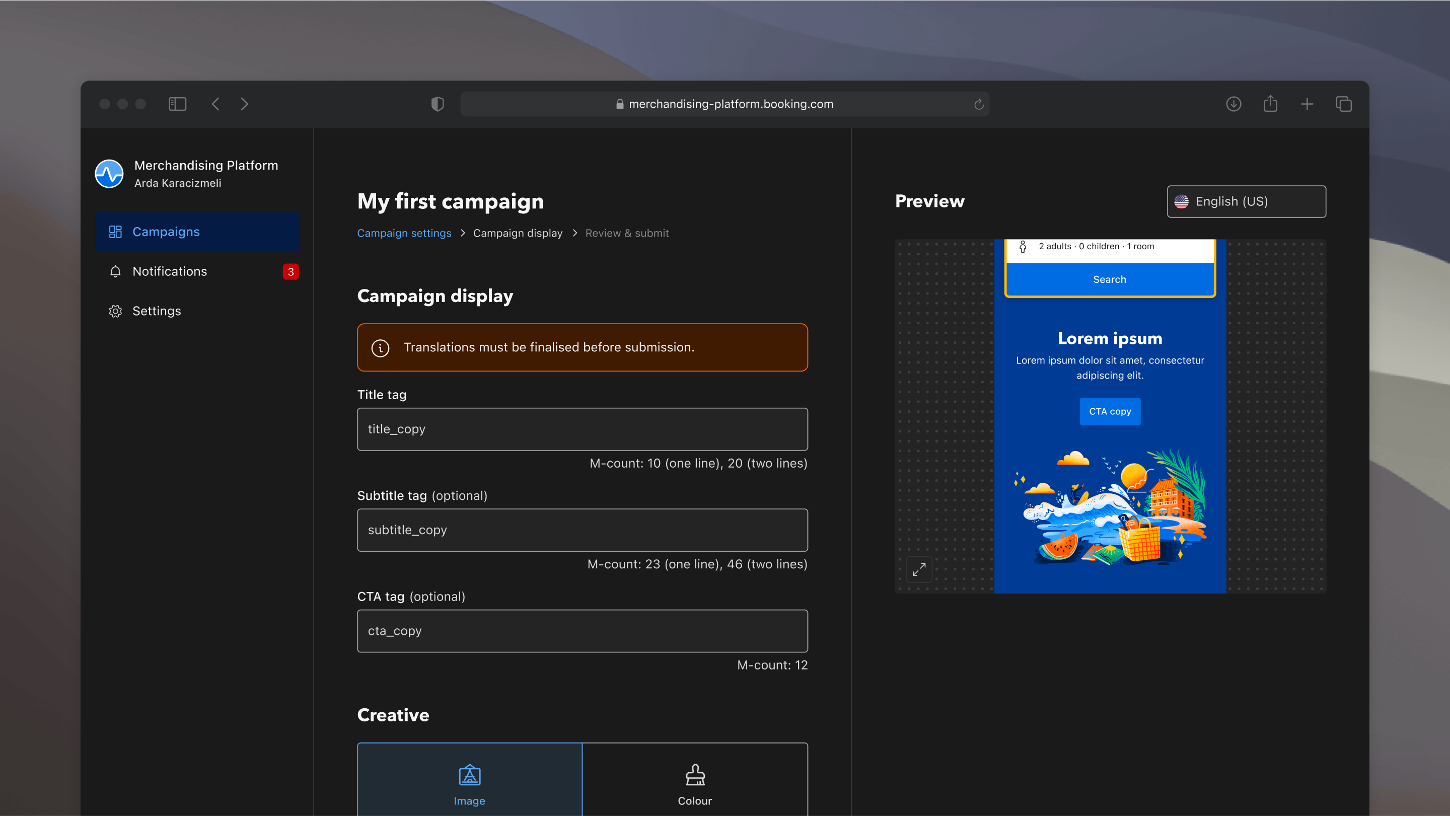
Task: Go to Campaign settings breadcrumb
Action: pyautogui.click(x=404, y=233)
